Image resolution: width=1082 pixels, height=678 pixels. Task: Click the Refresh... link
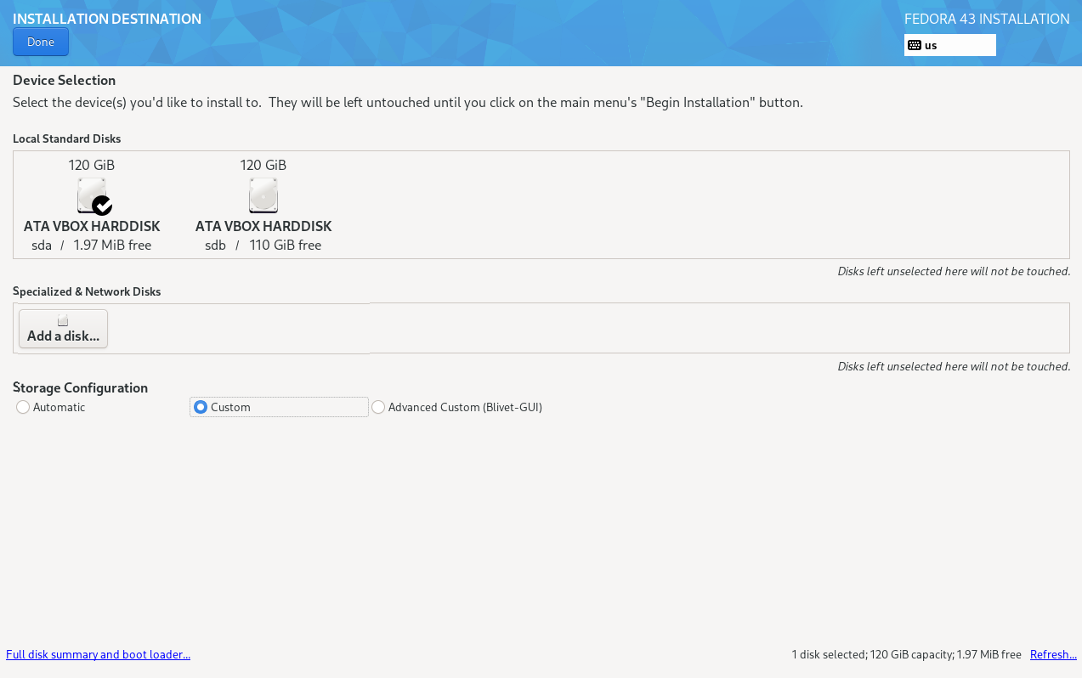click(x=1053, y=654)
